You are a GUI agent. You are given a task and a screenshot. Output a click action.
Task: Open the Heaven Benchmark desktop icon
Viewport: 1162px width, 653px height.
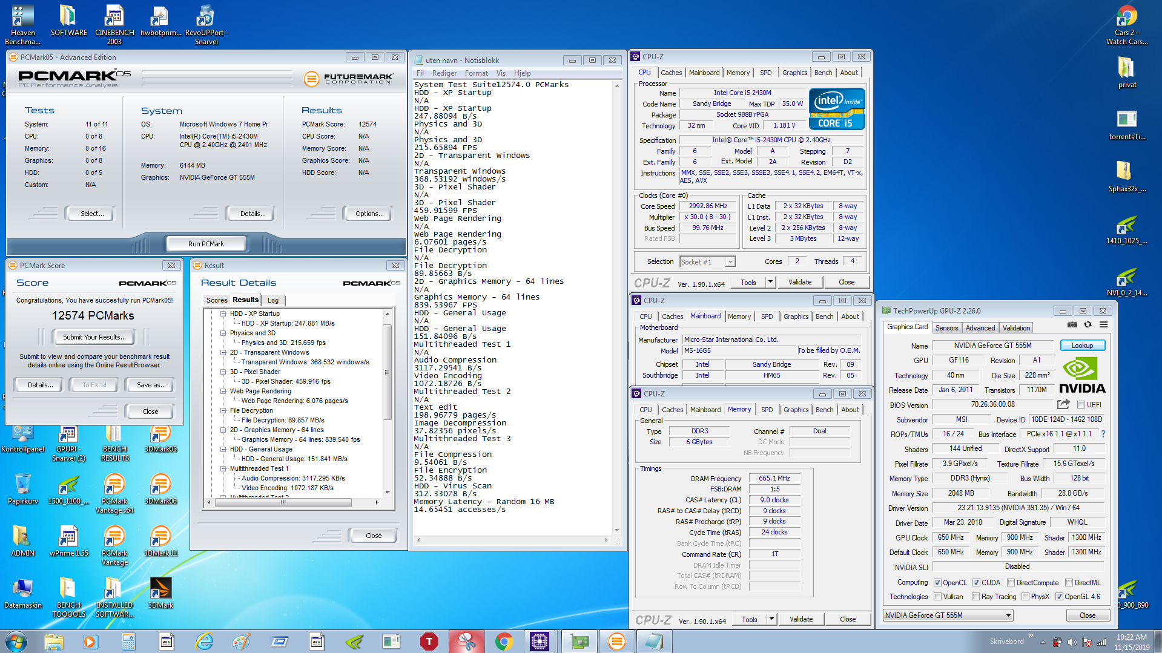[23, 25]
